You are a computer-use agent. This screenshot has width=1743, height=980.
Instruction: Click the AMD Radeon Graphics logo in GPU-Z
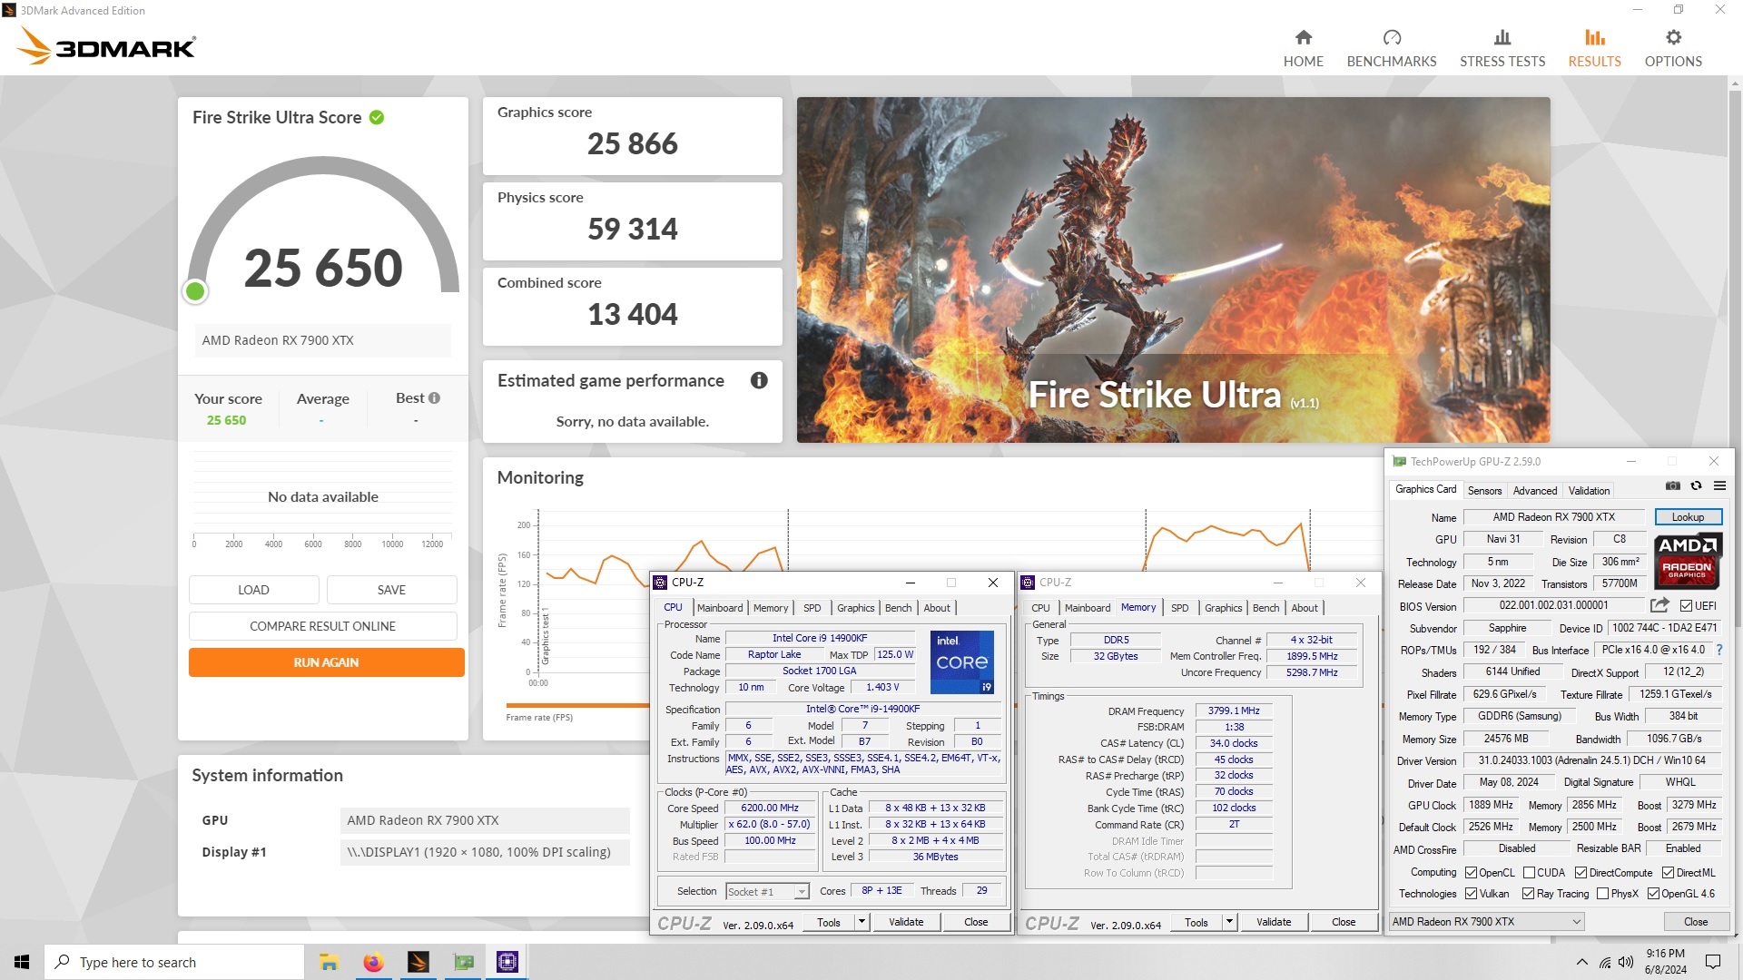tap(1687, 562)
